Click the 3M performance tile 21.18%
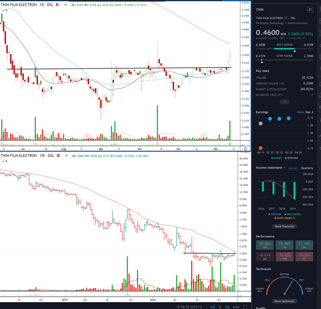This screenshot has height=309, width=321. pyautogui.click(x=304, y=245)
